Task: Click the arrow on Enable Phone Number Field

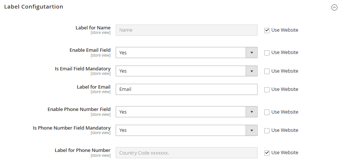Action: (x=252, y=112)
